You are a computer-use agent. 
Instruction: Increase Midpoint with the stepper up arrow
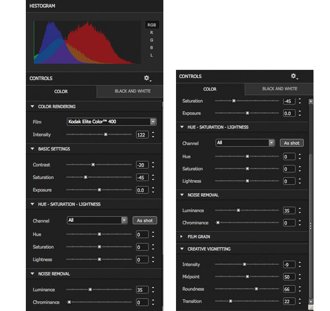pyautogui.click(x=300, y=275)
